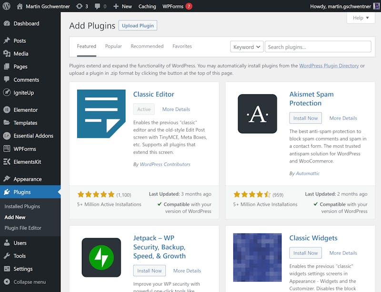Switch to the Recommended tab
This screenshot has height=292, width=381.
147,46
